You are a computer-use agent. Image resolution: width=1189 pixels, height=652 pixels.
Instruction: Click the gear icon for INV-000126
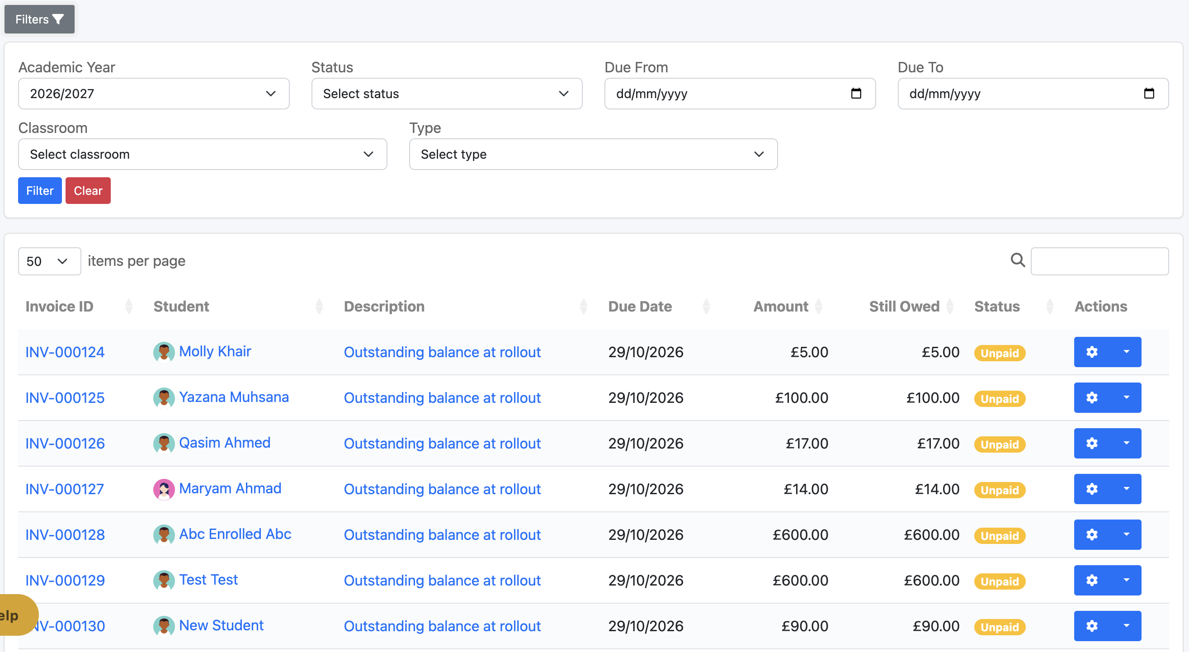pos(1092,443)
